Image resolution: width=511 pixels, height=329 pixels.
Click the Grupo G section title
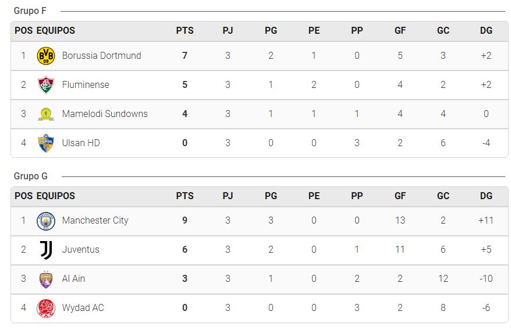point(31,176)
